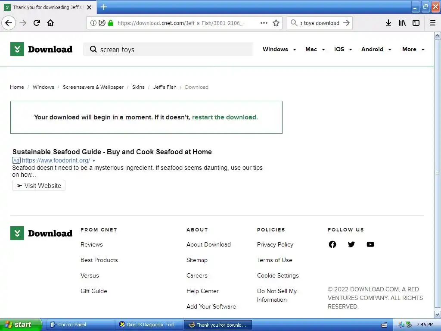
Task: Toggle the sidebar view icon
Action: [x=416, y=23]
